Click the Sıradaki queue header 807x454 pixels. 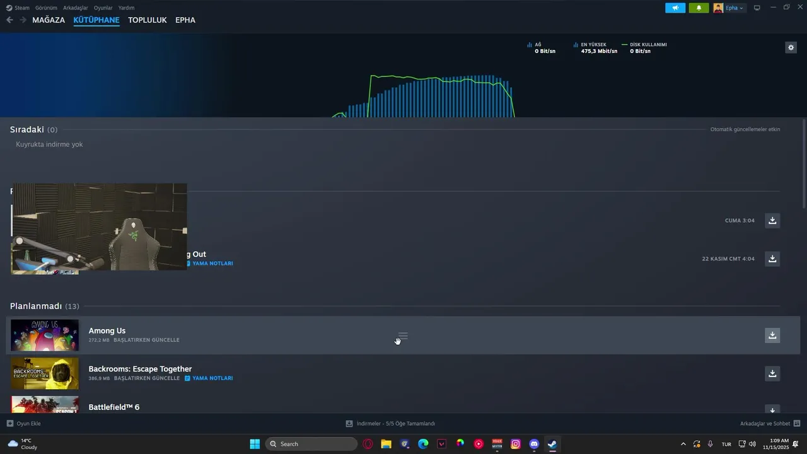(33, 130)
